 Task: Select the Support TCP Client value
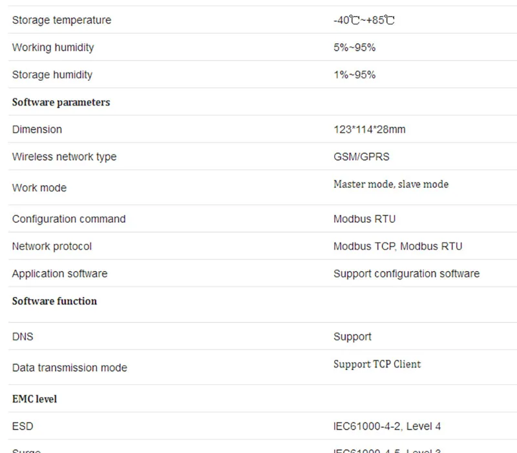377,364
